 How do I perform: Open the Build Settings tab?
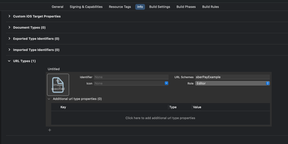pos(160,7)
